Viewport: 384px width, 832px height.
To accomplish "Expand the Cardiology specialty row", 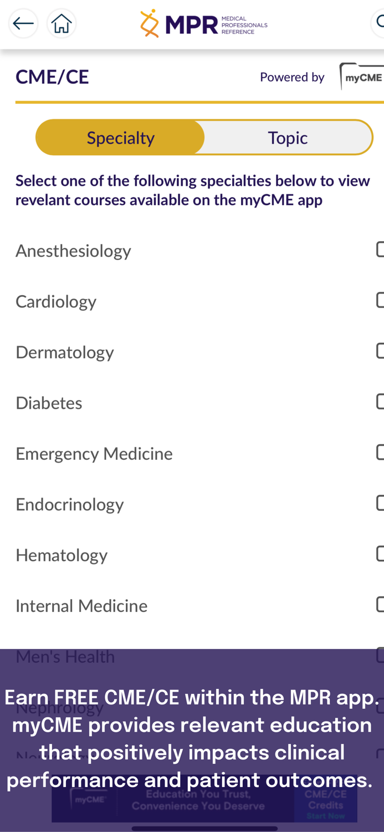I will 56,301.
